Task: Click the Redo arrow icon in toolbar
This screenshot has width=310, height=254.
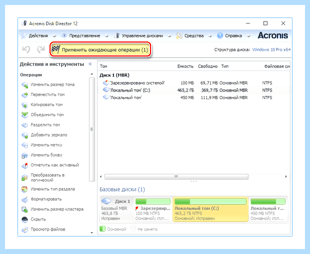Action: [x=41, y=49]
